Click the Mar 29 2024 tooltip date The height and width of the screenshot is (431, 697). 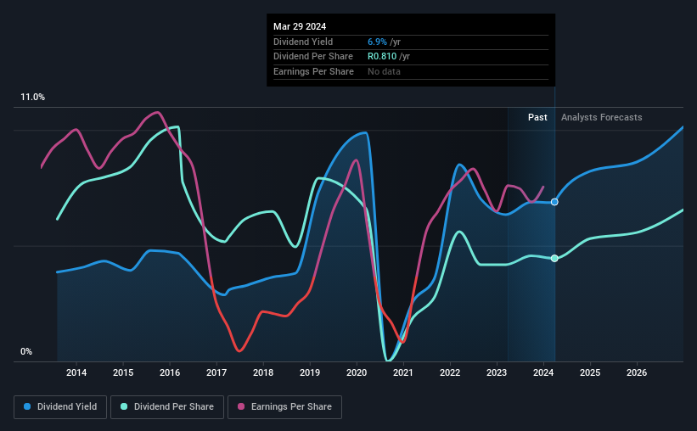(300, 26)
